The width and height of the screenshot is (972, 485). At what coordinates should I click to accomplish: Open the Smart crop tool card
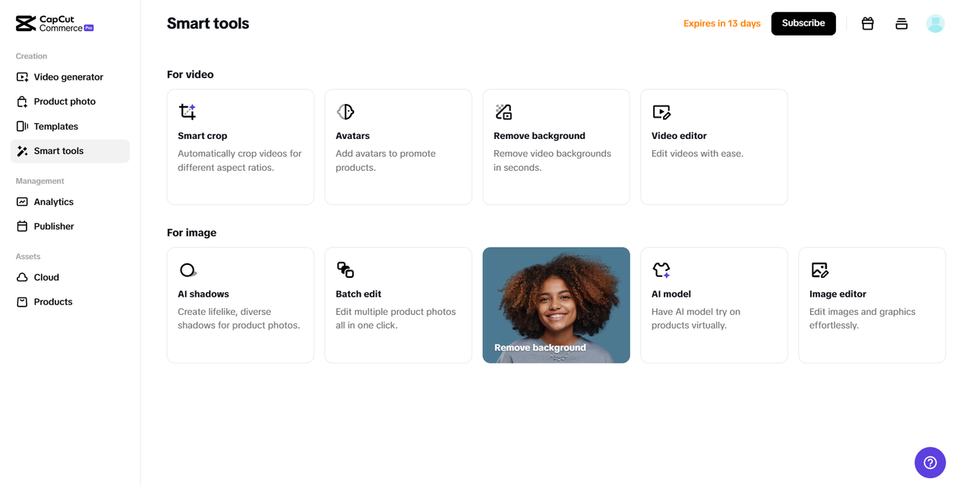pos(240,146)
